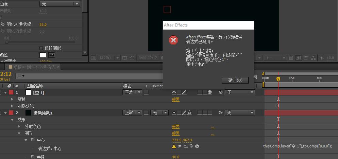Click the label tag column icon
This screenshot has width=338, height=159.
[x=10, y=86]
